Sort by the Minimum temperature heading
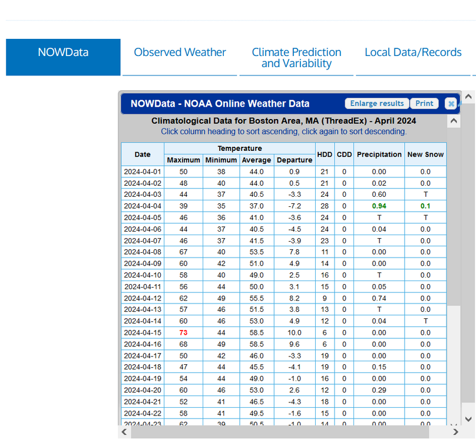The image size is (476, 442). click(221, 160)
